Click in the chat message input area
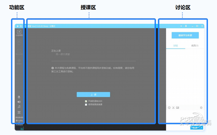The width and height of the screenshot is (217, 135). click(x=185, y=117)
